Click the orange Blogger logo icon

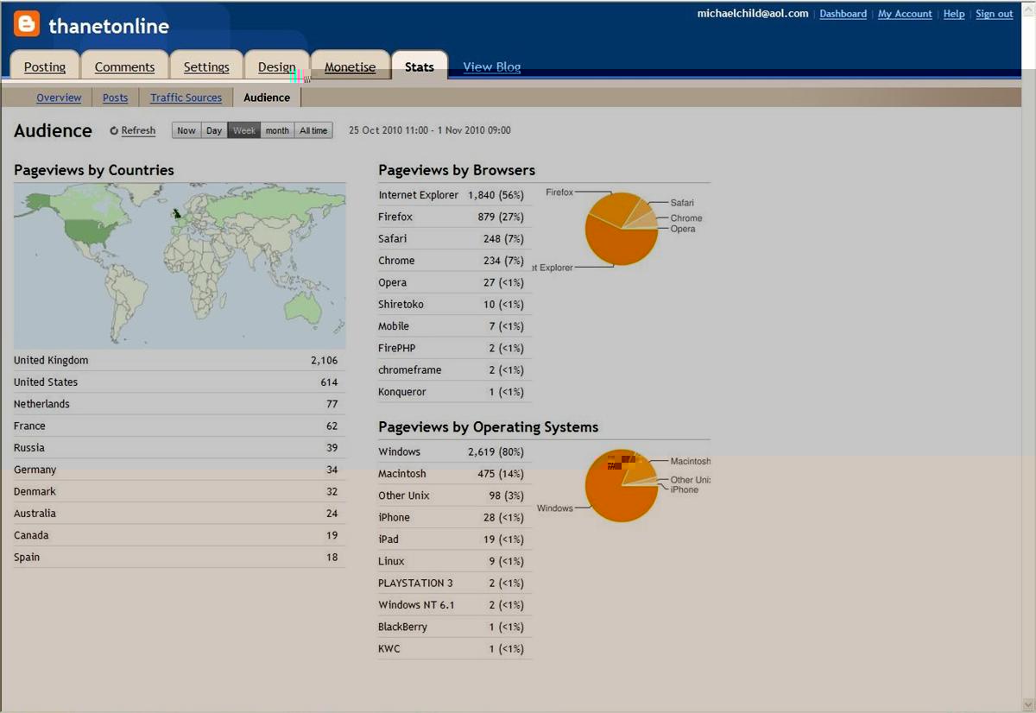[27, 23]
